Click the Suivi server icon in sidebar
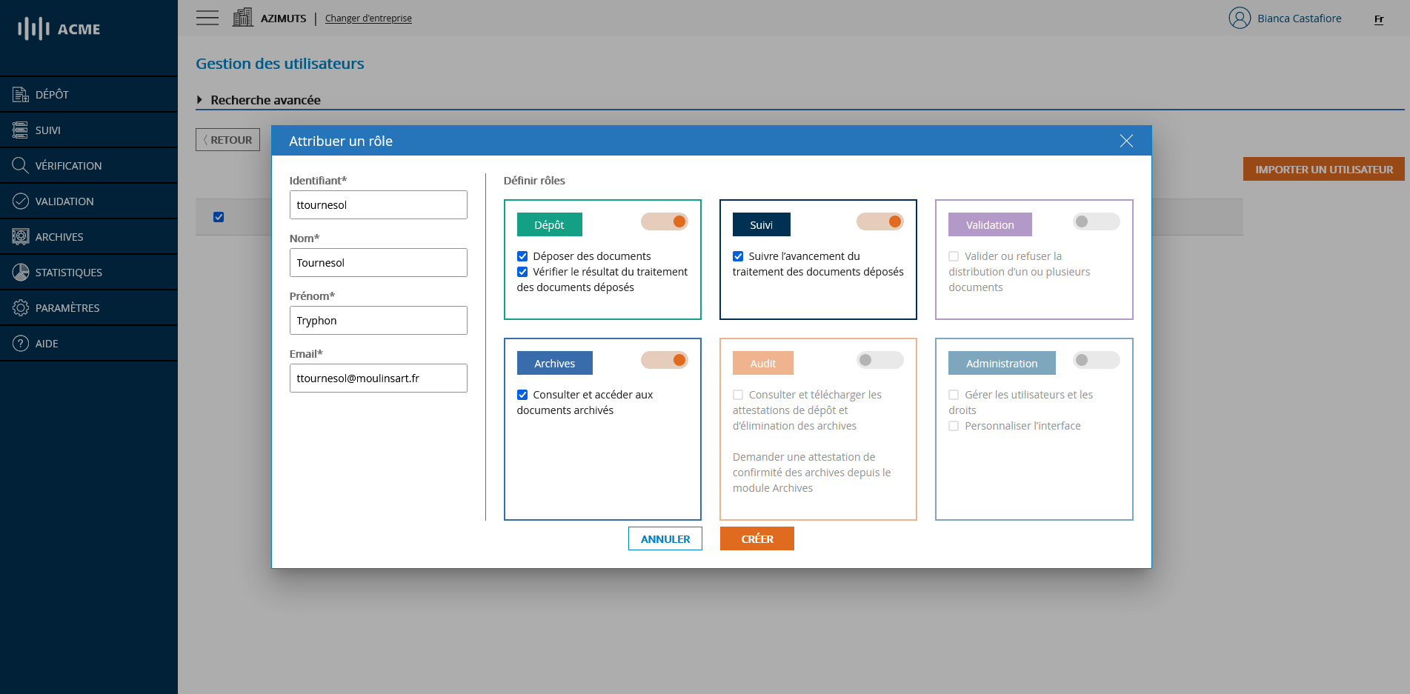1410x694 pixels. 21,130
